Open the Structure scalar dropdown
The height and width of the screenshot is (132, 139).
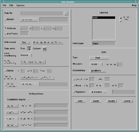(x=96, y=64)
